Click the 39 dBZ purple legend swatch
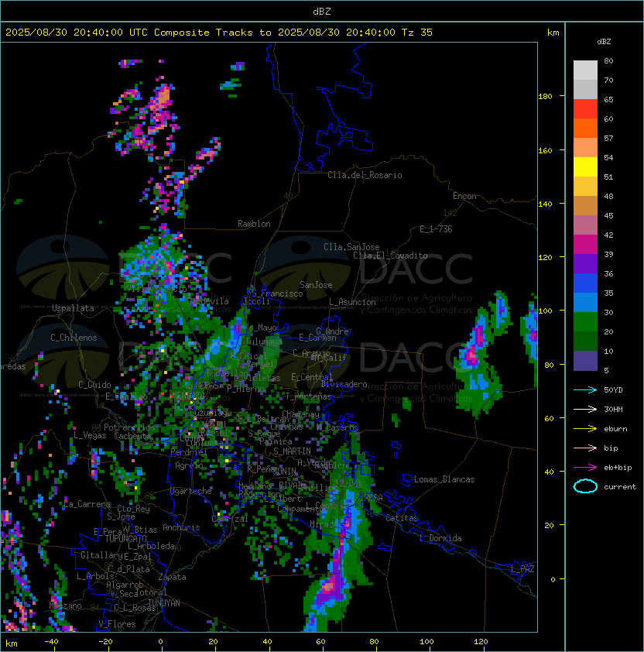 585,263
